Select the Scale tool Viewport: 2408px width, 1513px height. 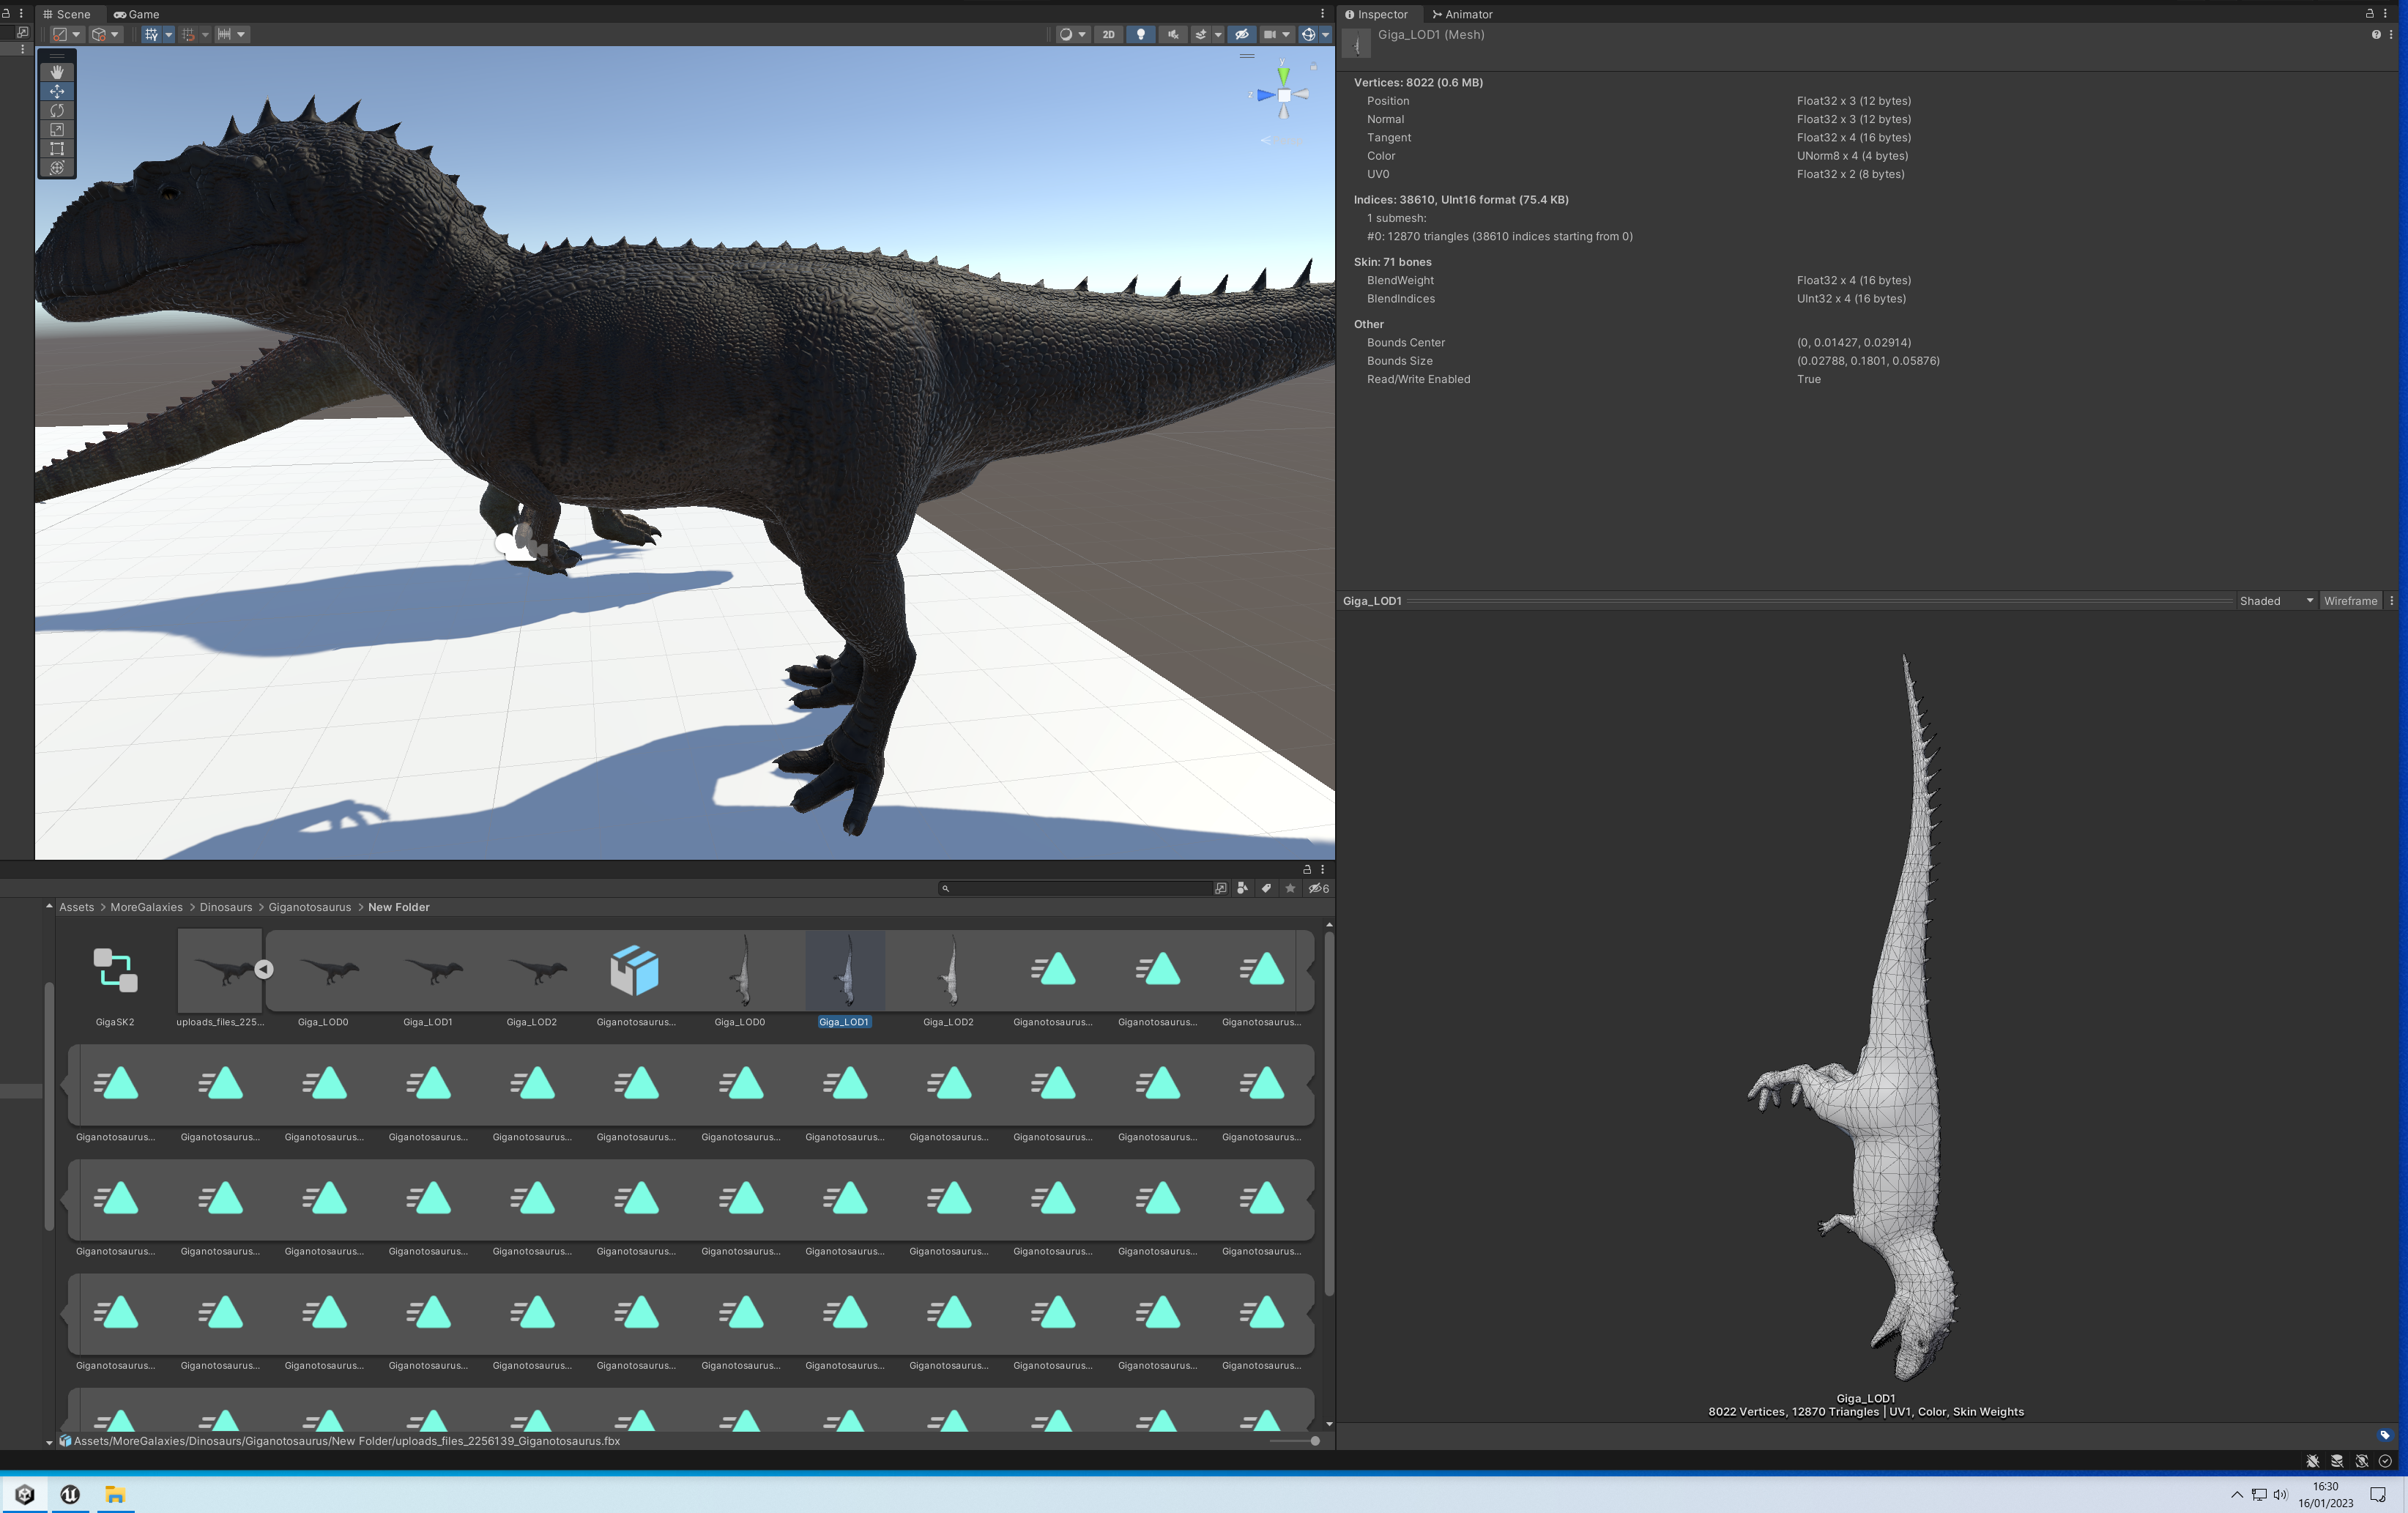point(57,129)
